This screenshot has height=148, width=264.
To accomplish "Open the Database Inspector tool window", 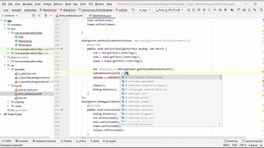I will (x=44, y=141).
